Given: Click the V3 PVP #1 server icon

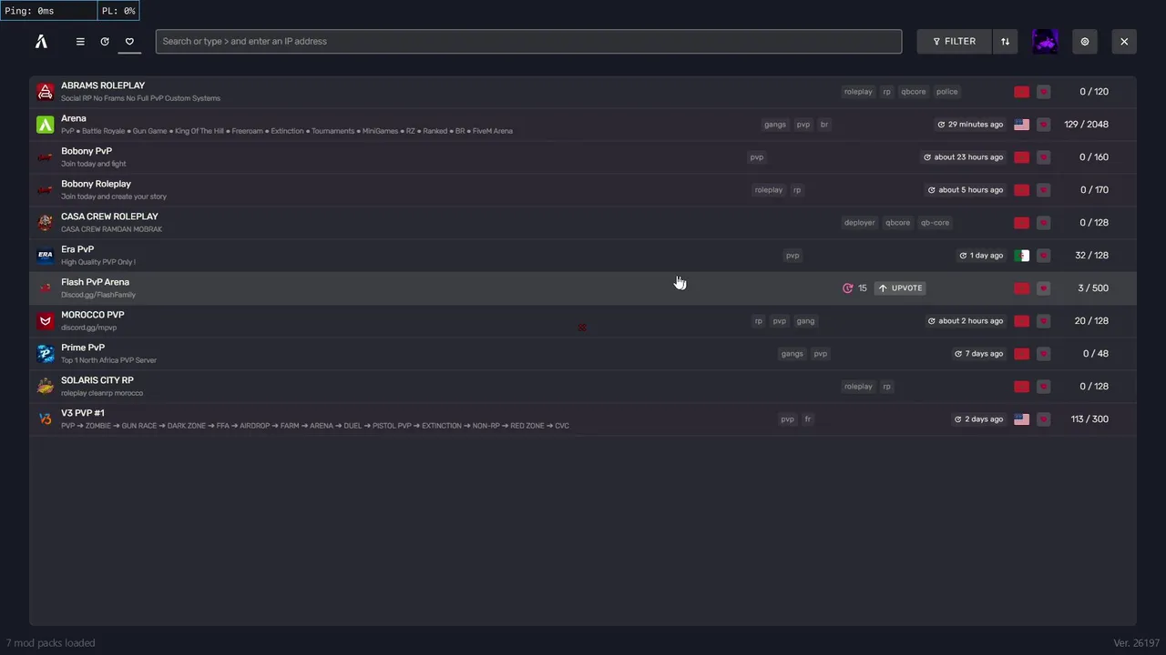Looking at the screenshot, I should click(x=45, y=418).
